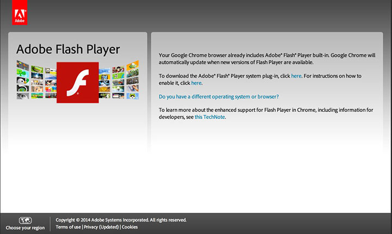Click the Copyright 2014 Adobe Systems text
Screen dimensions: 392x234
(121, 220)
